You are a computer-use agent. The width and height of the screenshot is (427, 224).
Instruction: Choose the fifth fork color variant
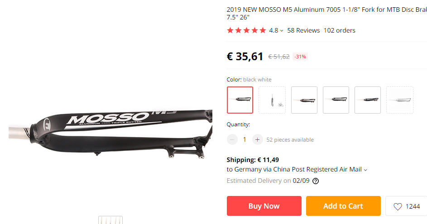pos(368,100)
